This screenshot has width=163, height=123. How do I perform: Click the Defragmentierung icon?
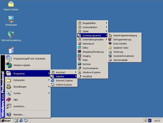point(110,39)
